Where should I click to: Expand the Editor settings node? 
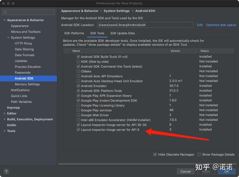[4, 113]
